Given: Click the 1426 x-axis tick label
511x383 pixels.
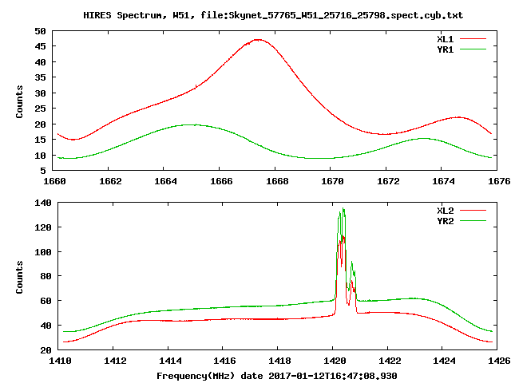Looking at the screenshot, I should tap(499, 361).
